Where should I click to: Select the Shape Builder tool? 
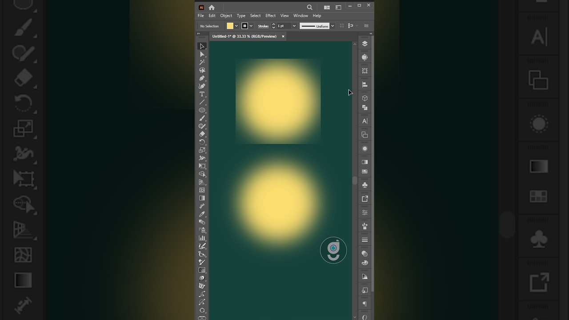[x=202, y=174]
